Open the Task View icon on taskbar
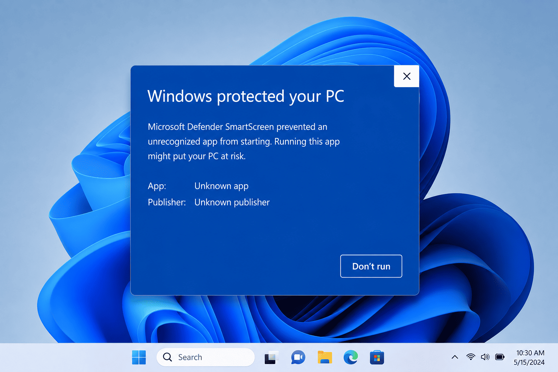Image resolution: width=558 pixels, height=372 pixels. [271, 357]
